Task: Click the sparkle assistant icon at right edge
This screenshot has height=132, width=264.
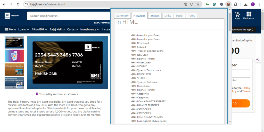Action: click(258, 59)
